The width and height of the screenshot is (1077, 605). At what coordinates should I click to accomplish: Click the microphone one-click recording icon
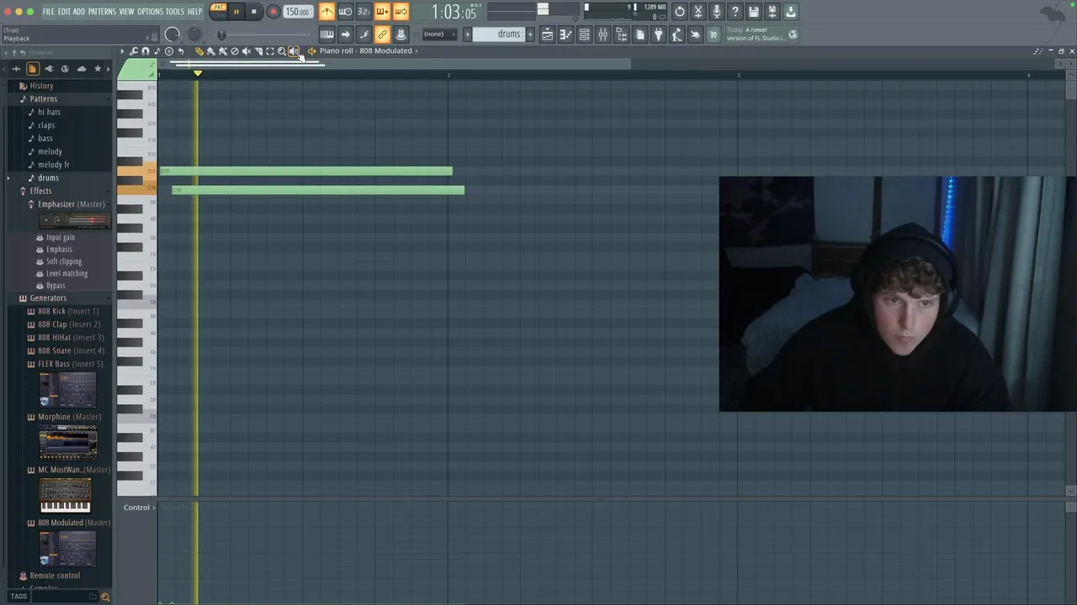tap(717, 12)
